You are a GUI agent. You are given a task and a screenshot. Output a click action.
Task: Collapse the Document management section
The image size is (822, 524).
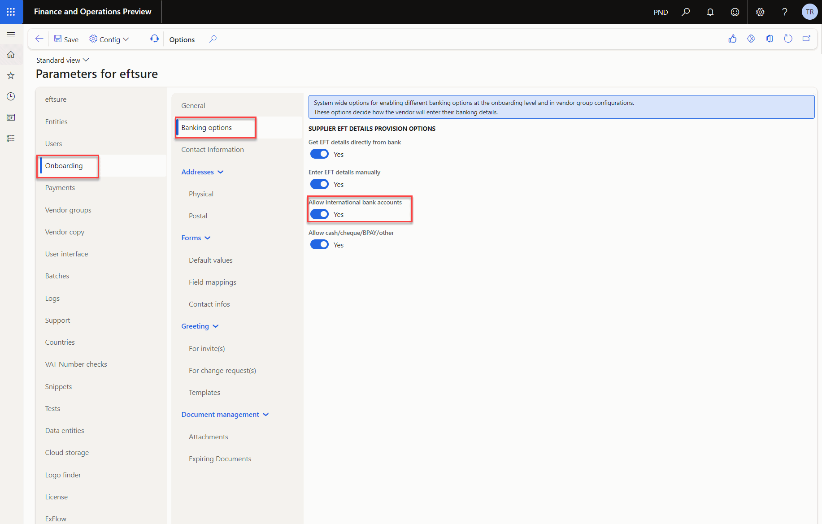tap(225, 415)
